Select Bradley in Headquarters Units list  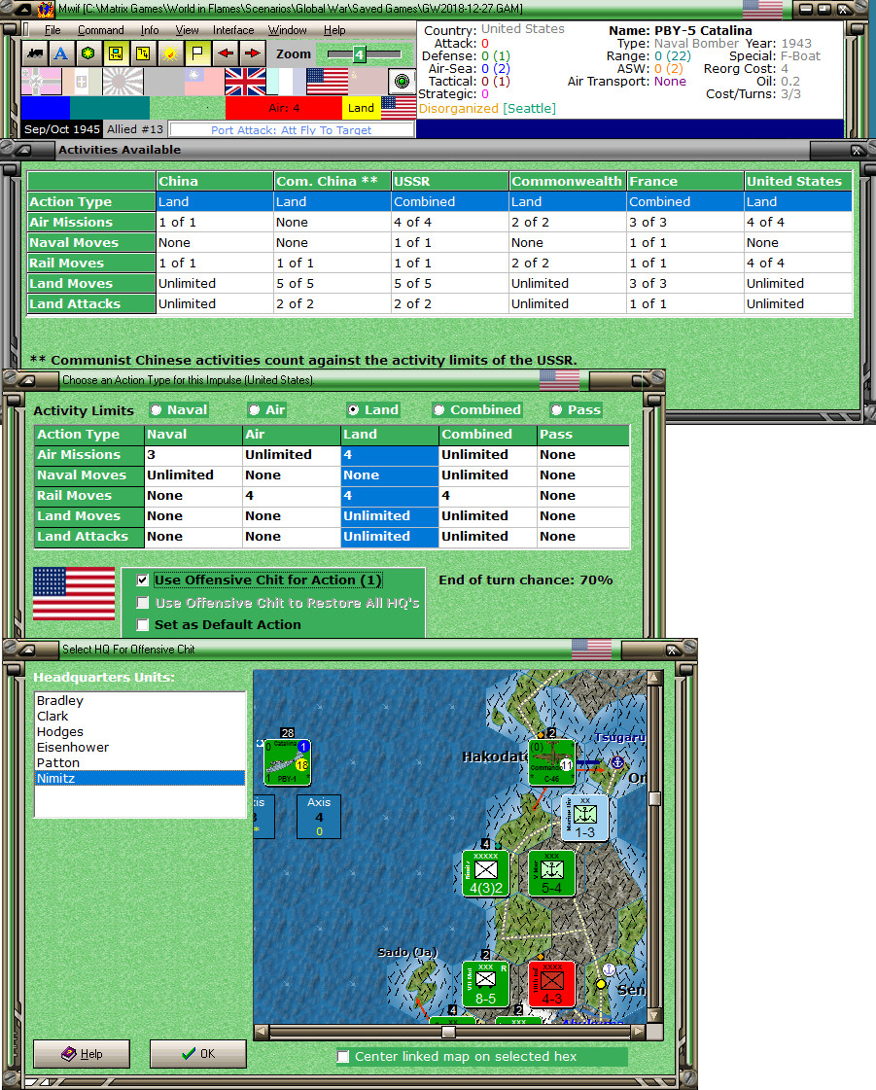tap(140, 701)
